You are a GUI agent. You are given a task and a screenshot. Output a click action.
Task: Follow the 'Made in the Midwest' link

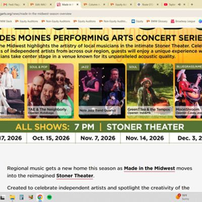(149, 168)
